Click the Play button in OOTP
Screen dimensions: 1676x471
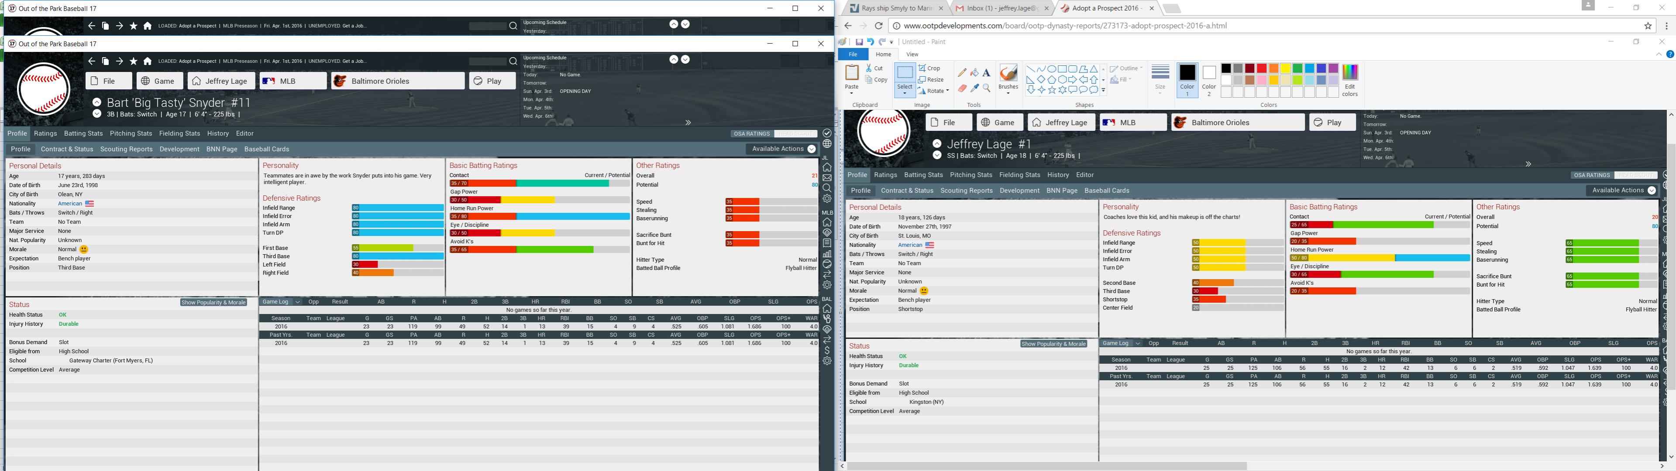tap(492, 81)
